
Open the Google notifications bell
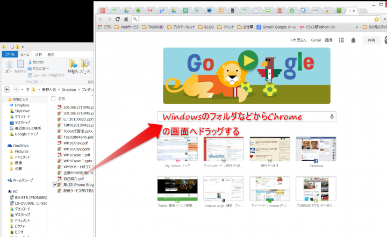354,40
